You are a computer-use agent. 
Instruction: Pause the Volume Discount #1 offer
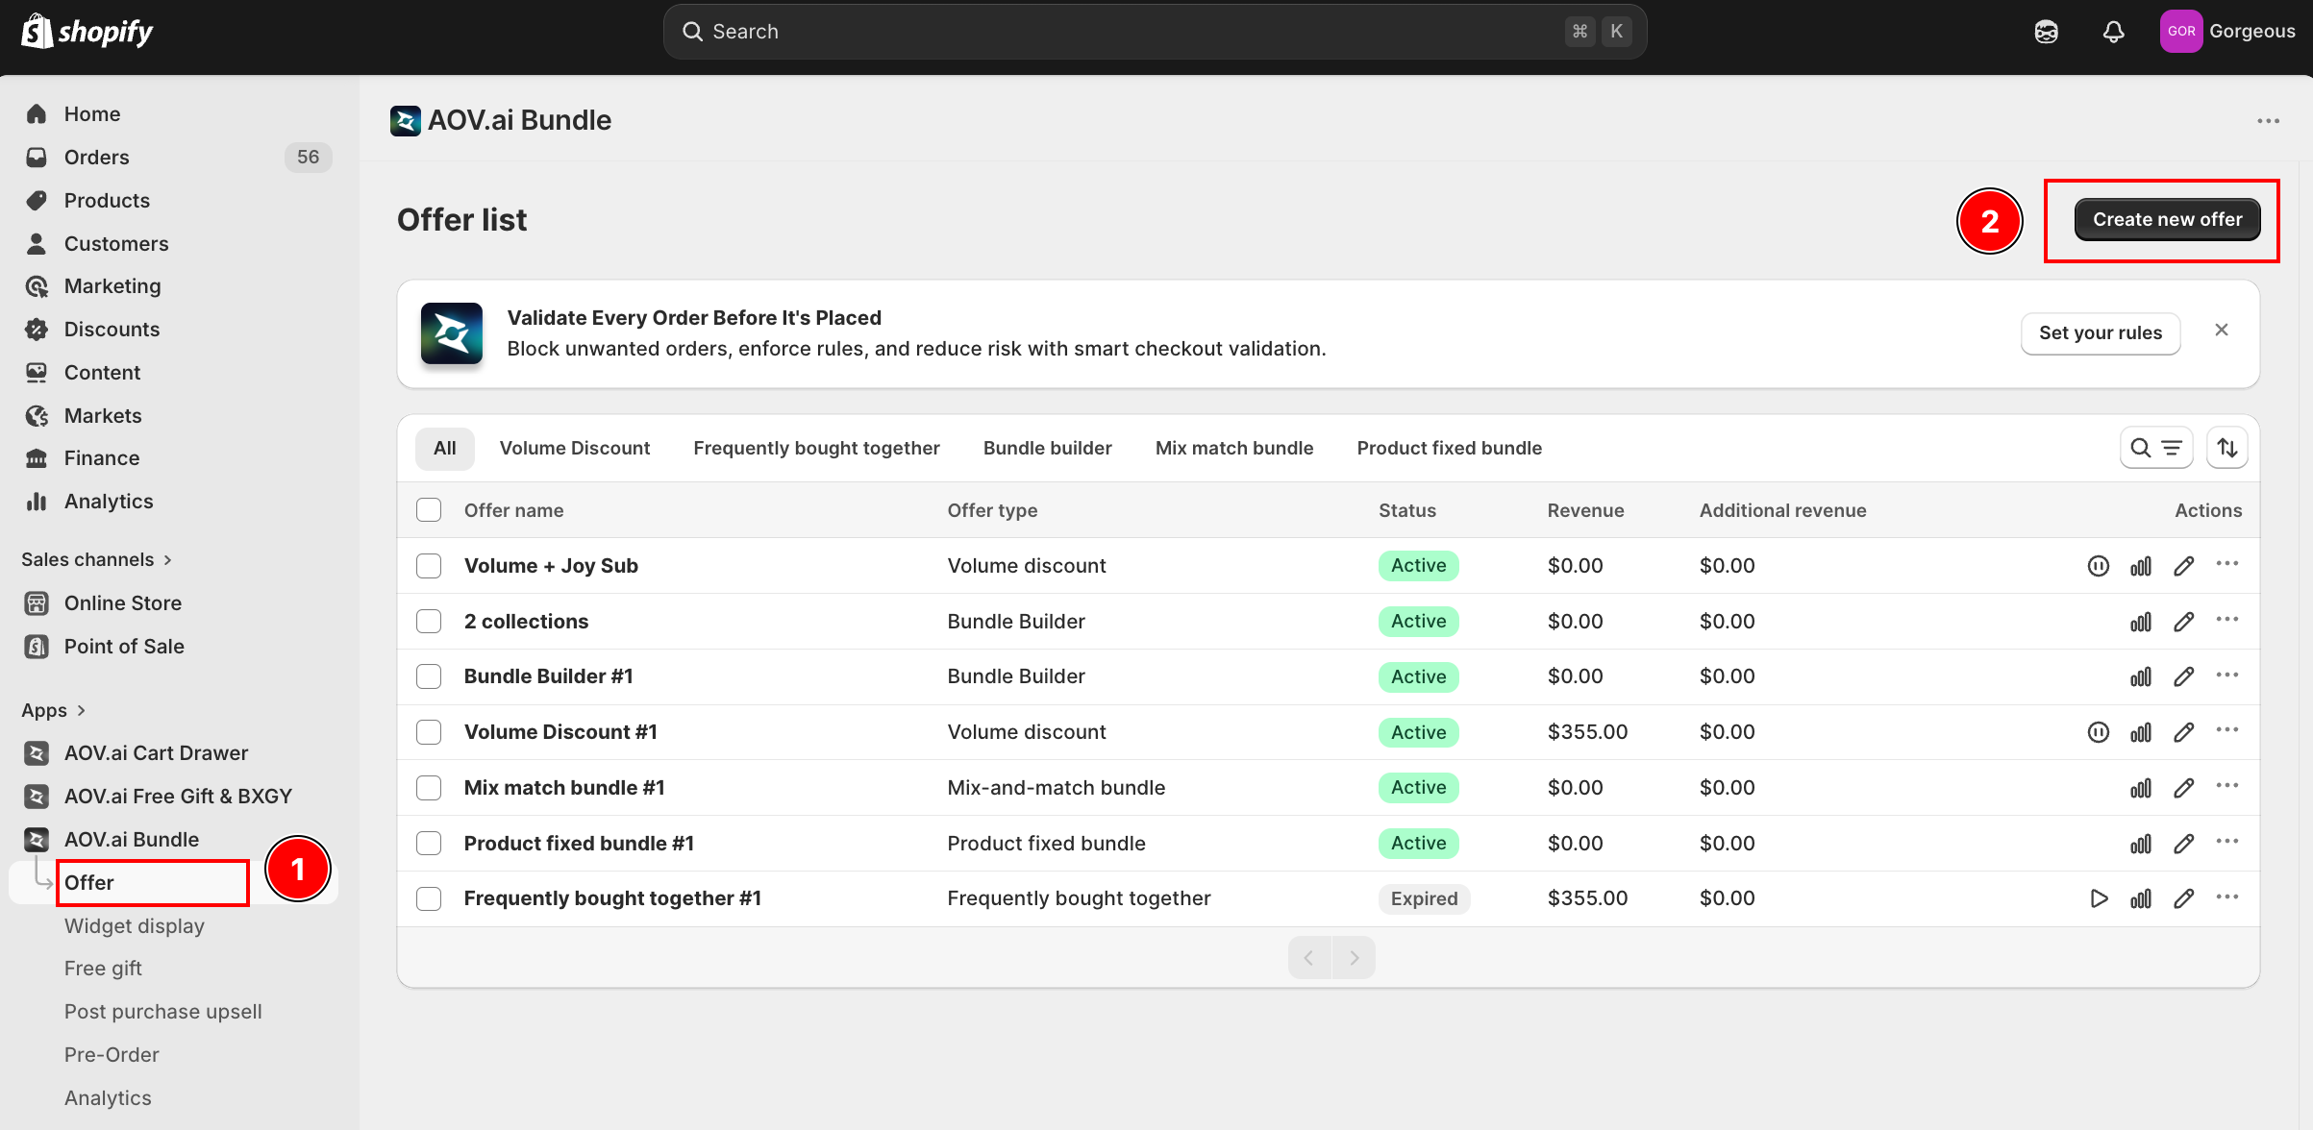click(x=2099, y=732)
